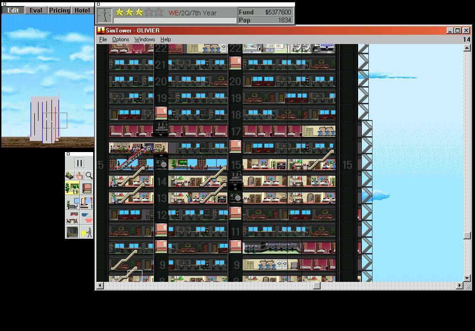Open the Options menu
475x331 pixels.
(121, 39)
